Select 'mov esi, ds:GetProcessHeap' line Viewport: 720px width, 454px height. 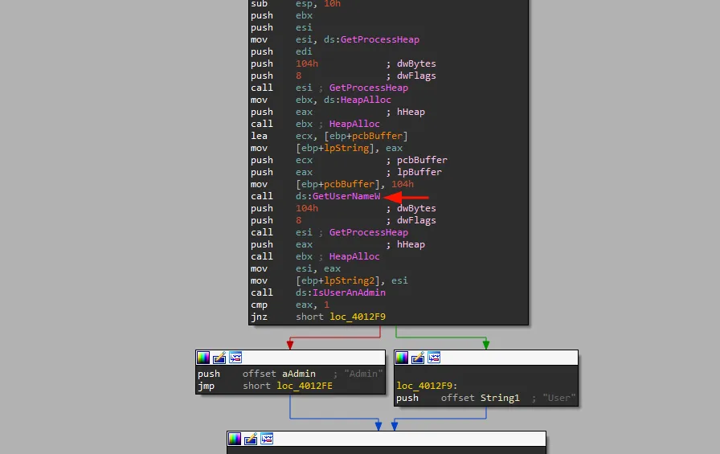click(335, 40)
